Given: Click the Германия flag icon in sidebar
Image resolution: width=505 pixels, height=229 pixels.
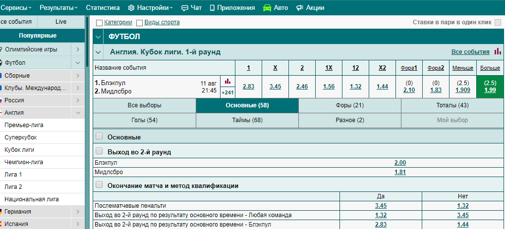Looking at the screenshot, I should pyautogui.click(x=1, y=212).
